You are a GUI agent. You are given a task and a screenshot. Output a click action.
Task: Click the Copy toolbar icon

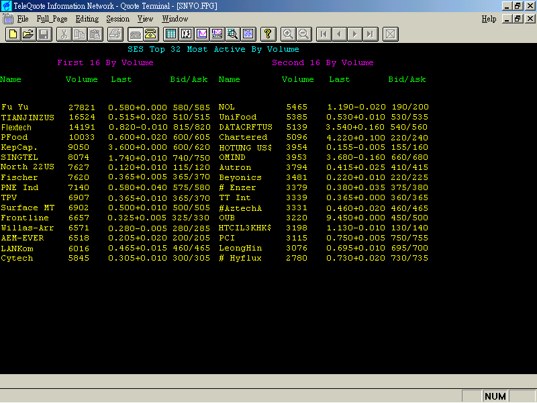[x=79, y=34]
